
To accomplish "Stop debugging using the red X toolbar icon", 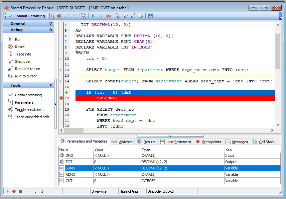I will [108, 16].
